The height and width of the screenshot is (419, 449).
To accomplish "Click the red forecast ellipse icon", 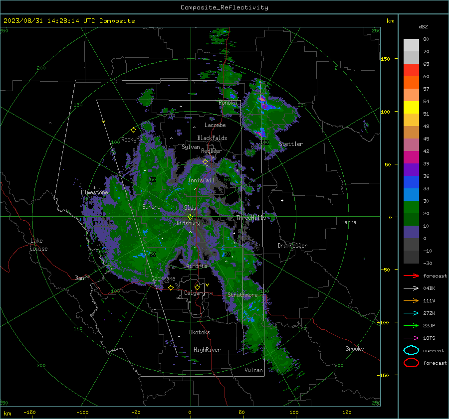I will click(x=411, y=363).
